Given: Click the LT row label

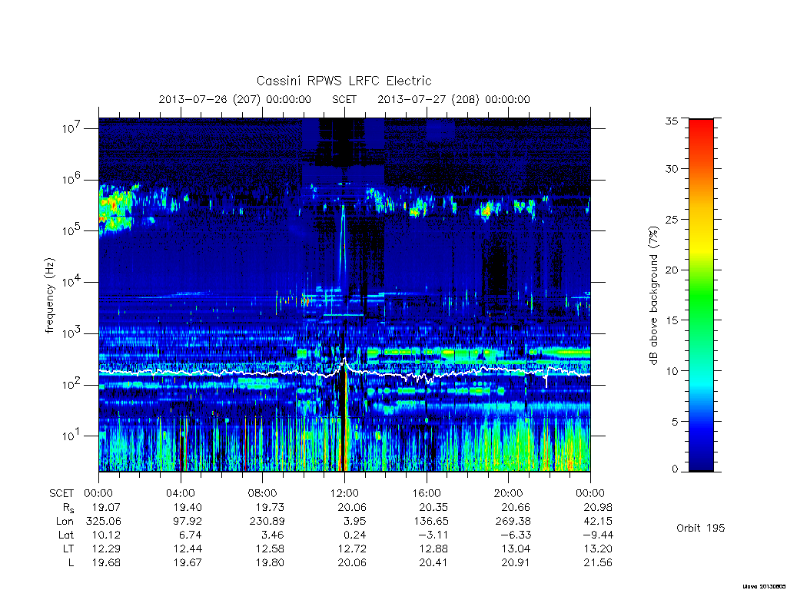Looking at the screenshot, I should [68, 549].
